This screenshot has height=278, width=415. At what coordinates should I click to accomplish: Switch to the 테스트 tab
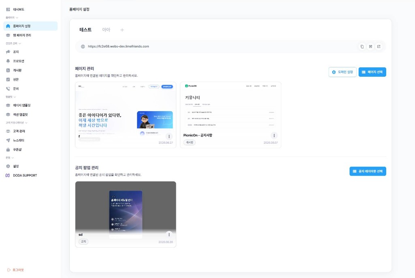(86, 30)
